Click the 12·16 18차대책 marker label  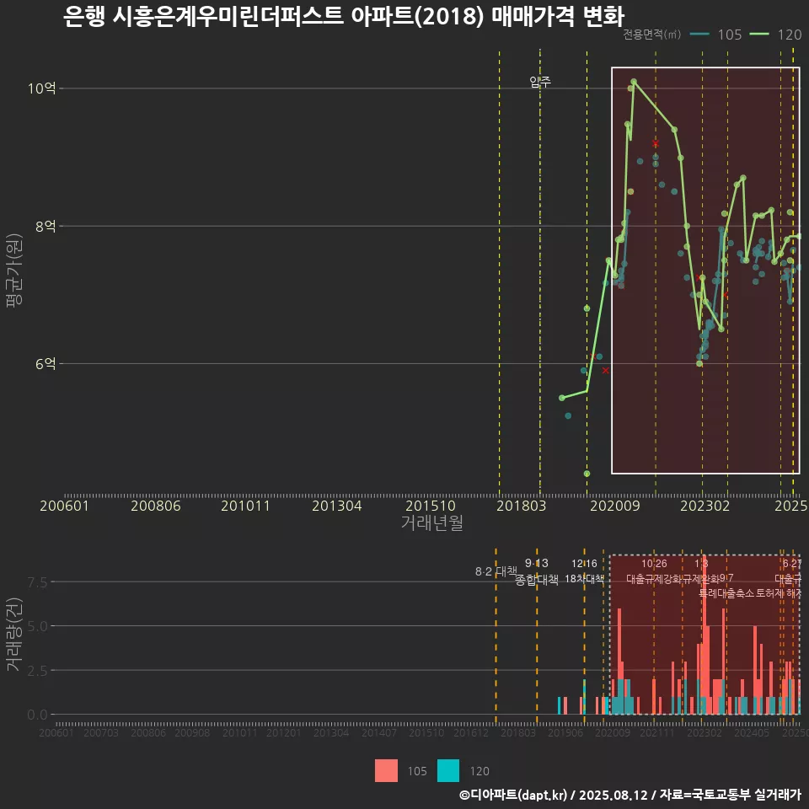(x=584, y=571)
